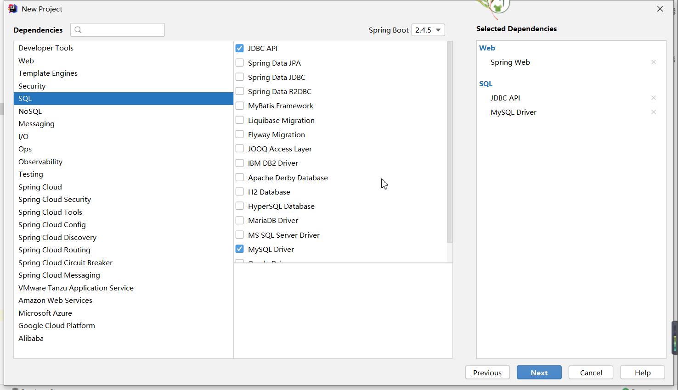
Task: Select the Spring Cloud category
Action: [x=123, y=187]
